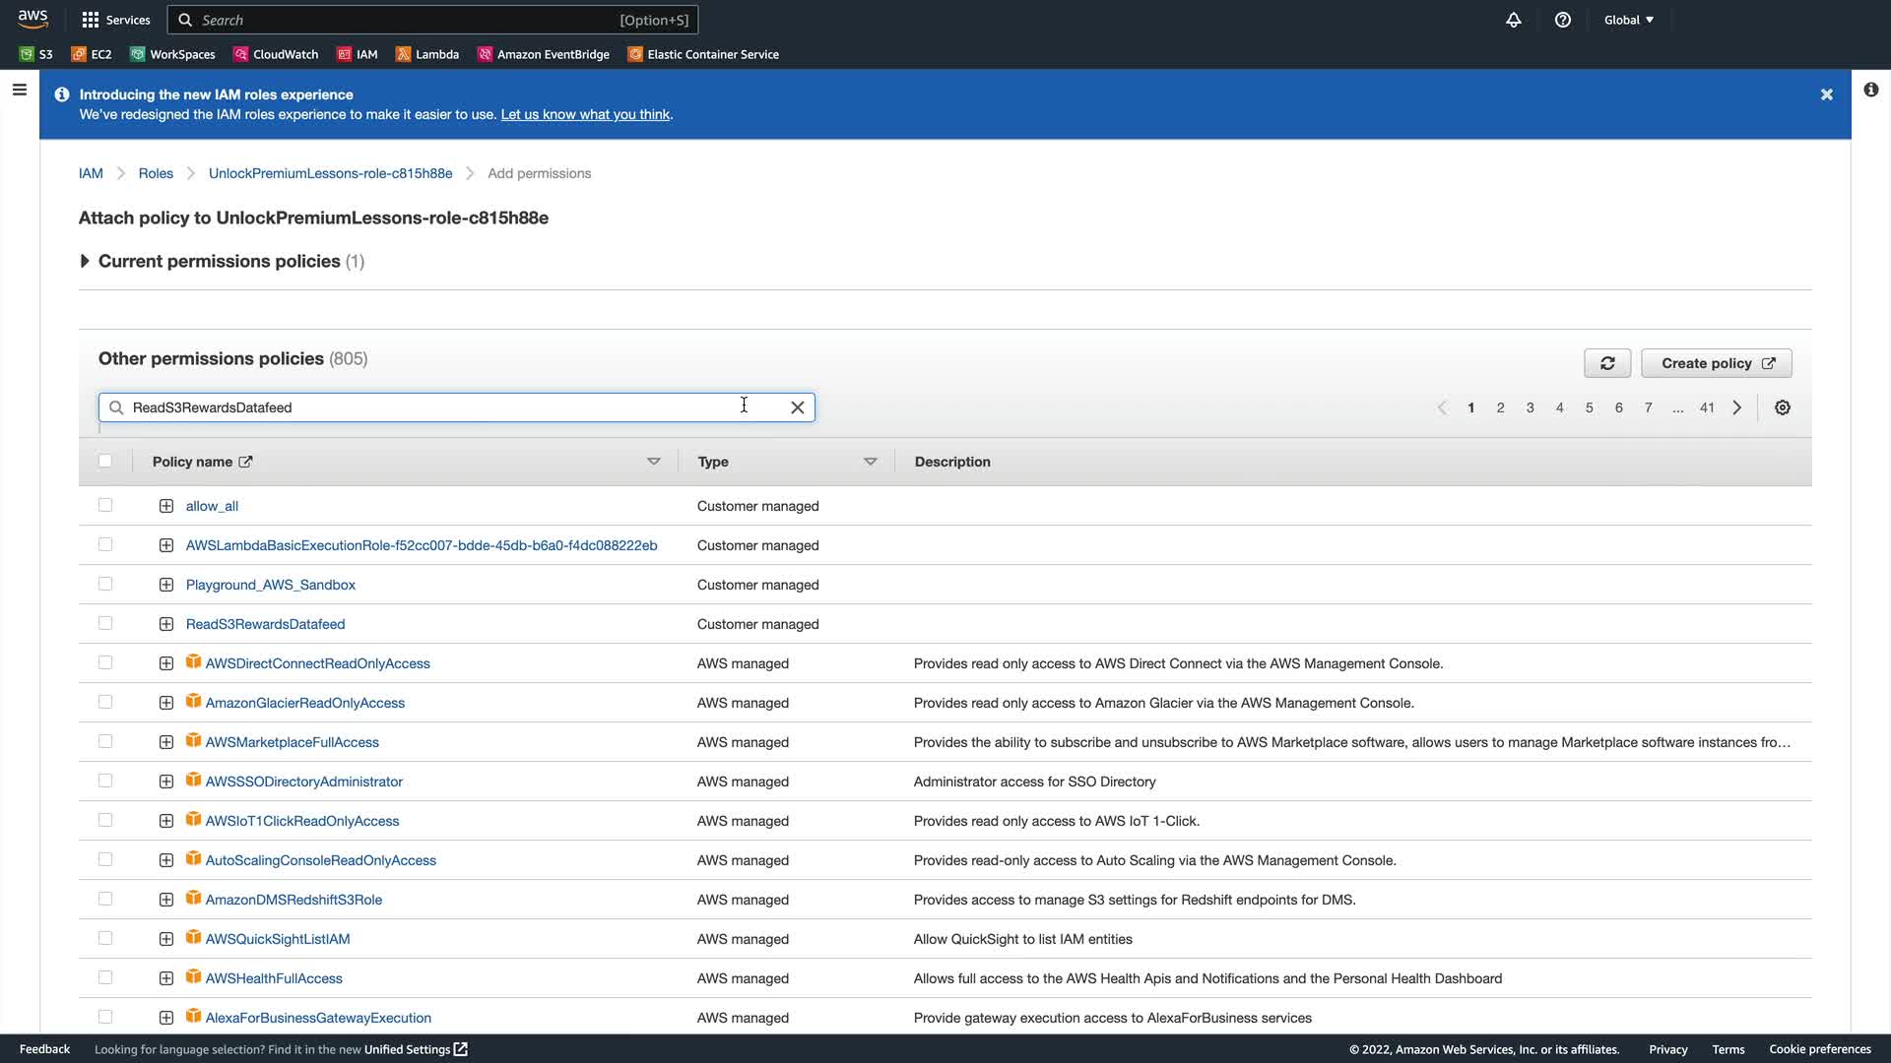The width and height of the screenshot is (1891, 1063).
Task: Check the ReadS3RewardsDatafeed policy checkbox
Action: (x=105, y=623)
